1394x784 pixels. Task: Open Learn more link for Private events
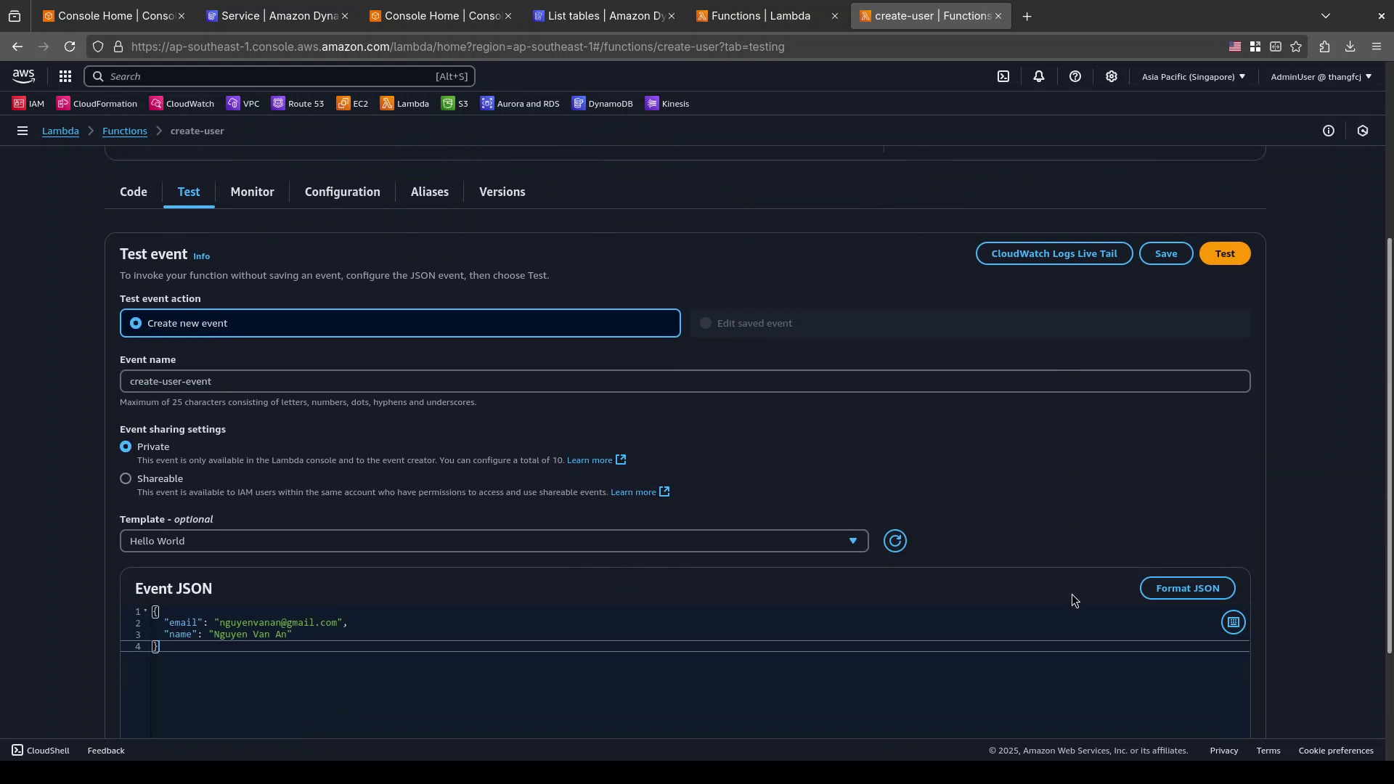pos(596,460)
